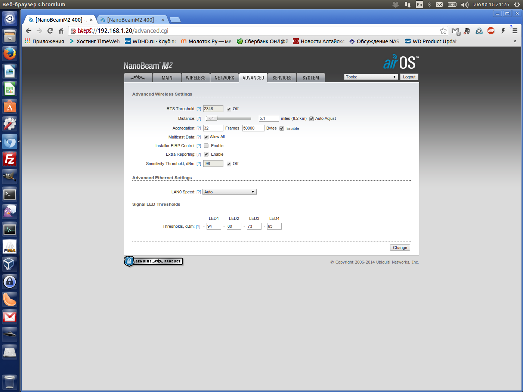This screenshot has width=523, height=392.
Task: Toggle Distance Auto Adjust checkbox
Action: point(312,119)
